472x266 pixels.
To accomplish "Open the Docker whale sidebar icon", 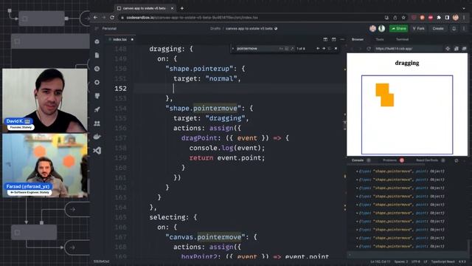I will (x=97, y=137).
